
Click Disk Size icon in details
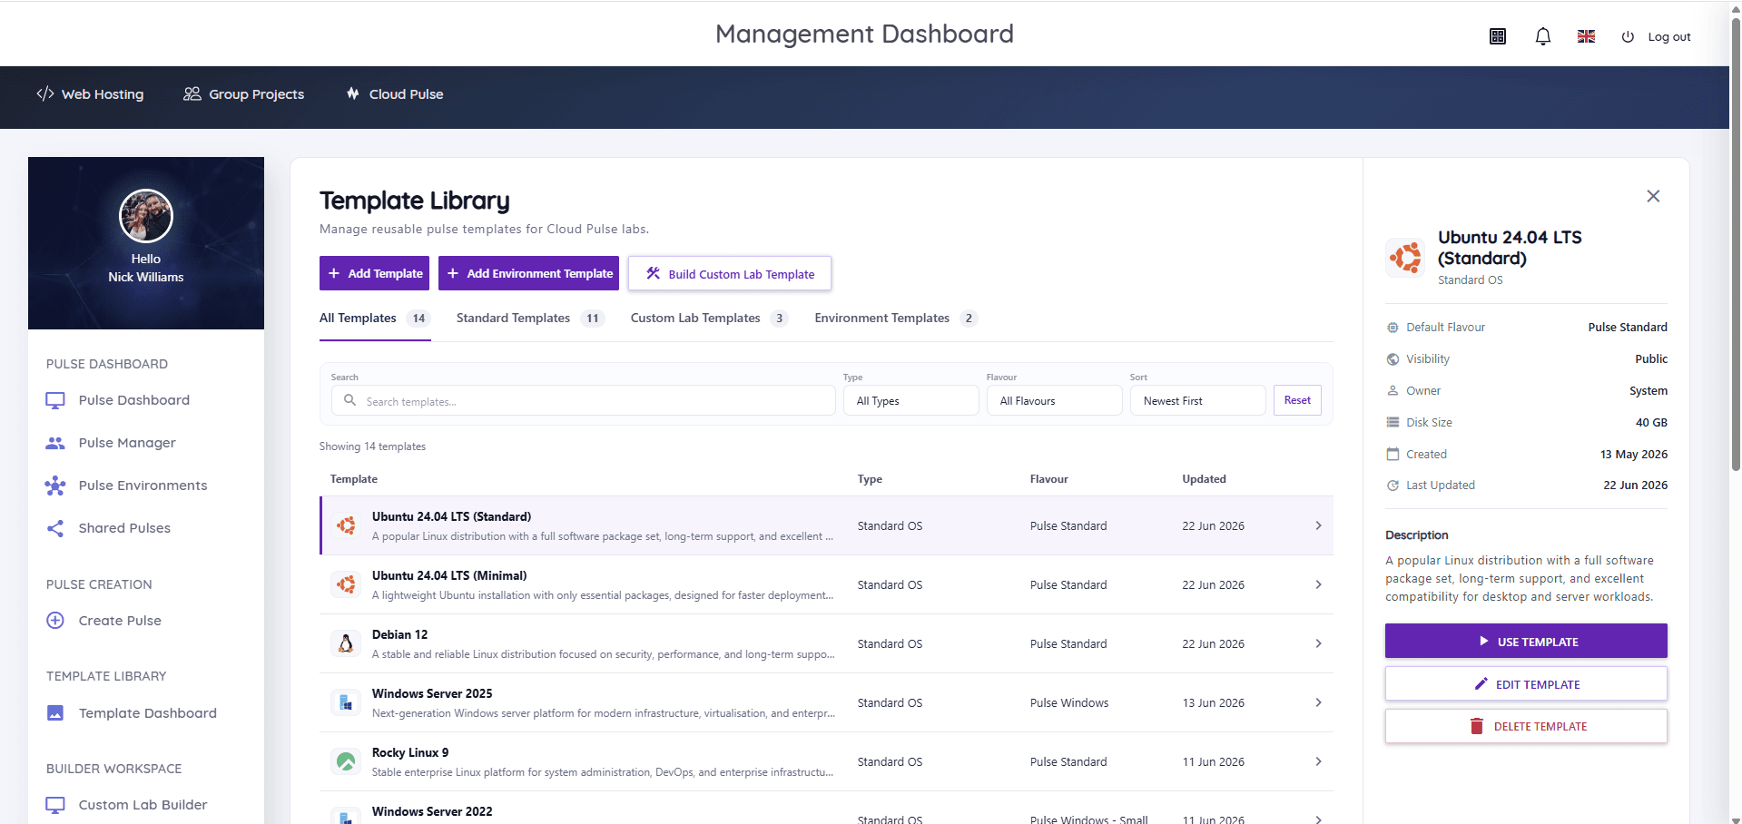click(x=1393, y=423)
